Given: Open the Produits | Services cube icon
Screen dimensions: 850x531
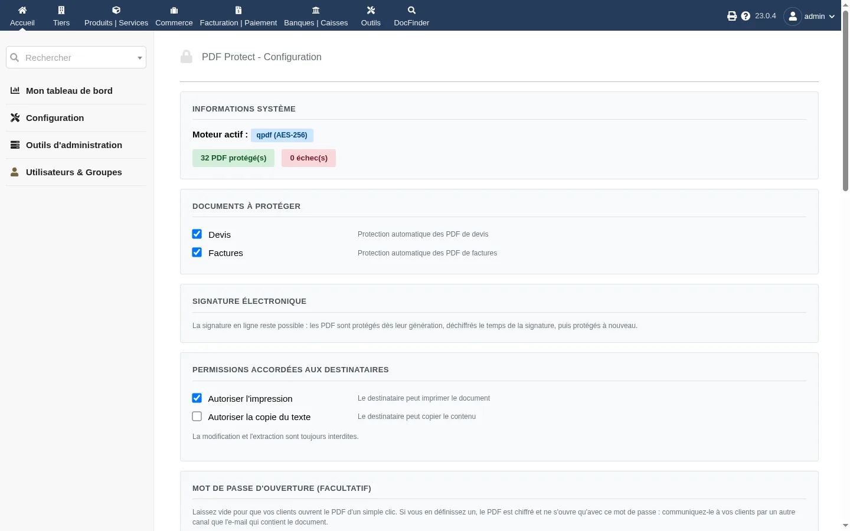Looking at the screenshot, I should 116,10.
